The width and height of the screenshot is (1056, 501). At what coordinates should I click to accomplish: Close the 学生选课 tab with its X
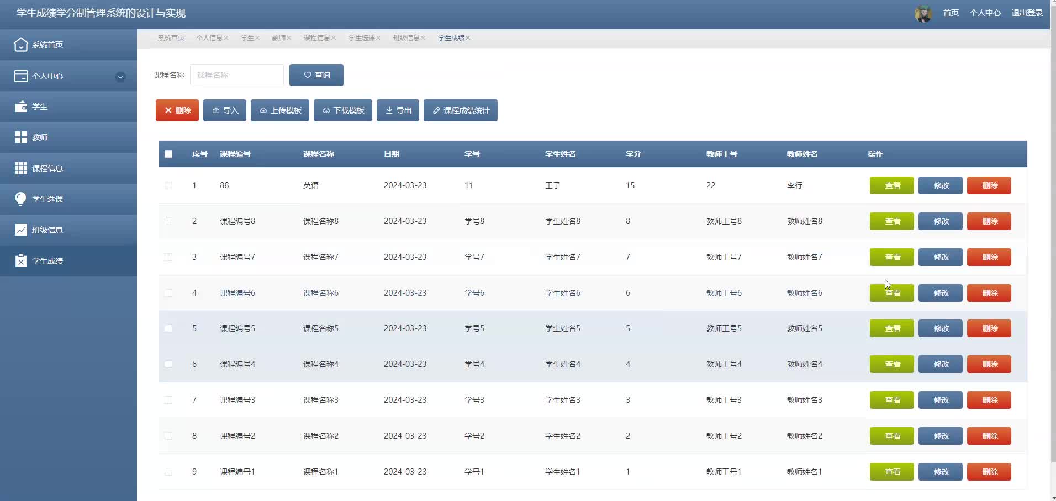[x=378, y=38]
